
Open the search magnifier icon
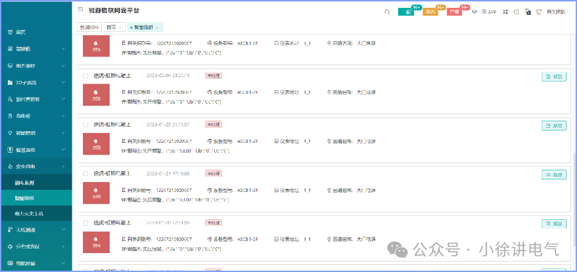click(x=387, y=12)
